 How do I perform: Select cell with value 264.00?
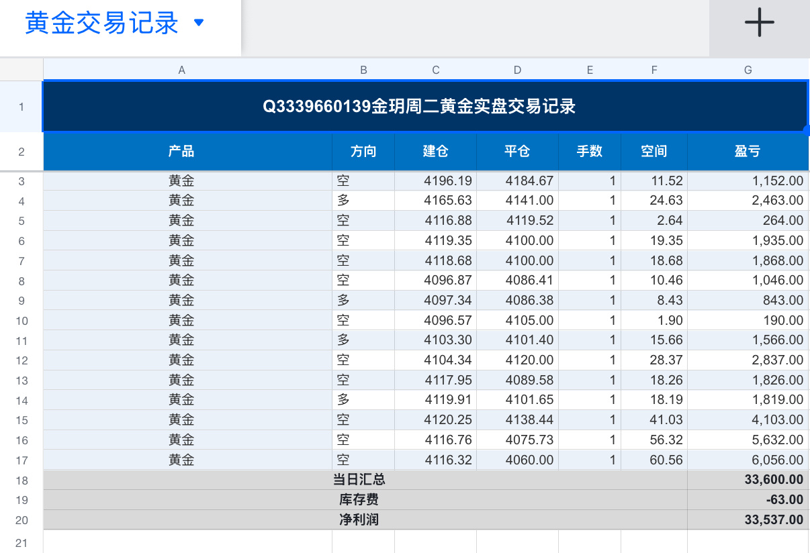pos(748,220)
